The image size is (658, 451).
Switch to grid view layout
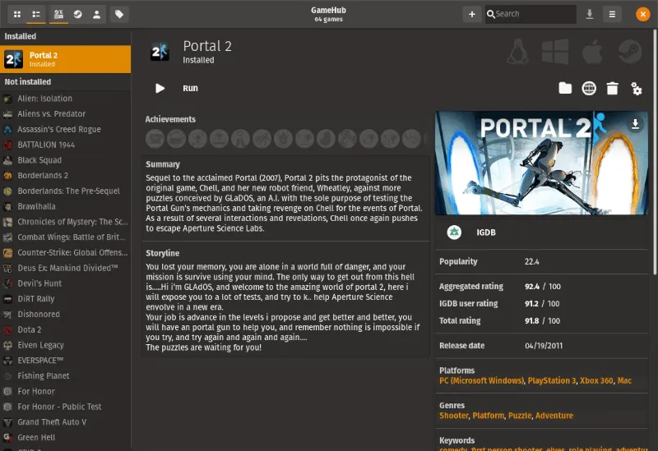click(17, 14)
